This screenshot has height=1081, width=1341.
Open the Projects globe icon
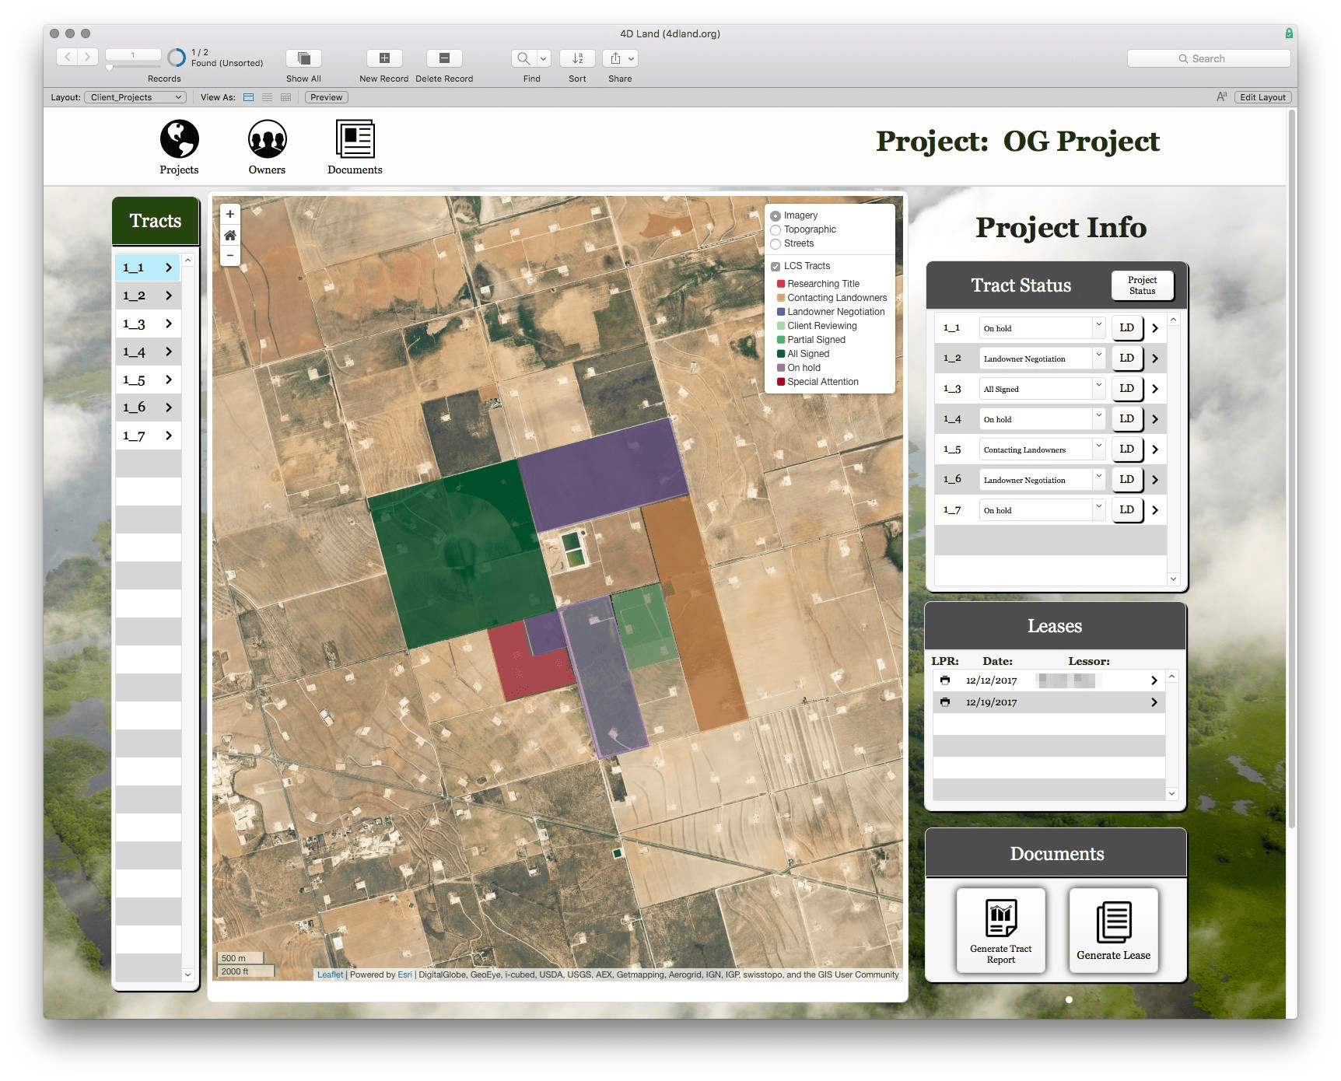pyautogui.click(x=180, y=139)
